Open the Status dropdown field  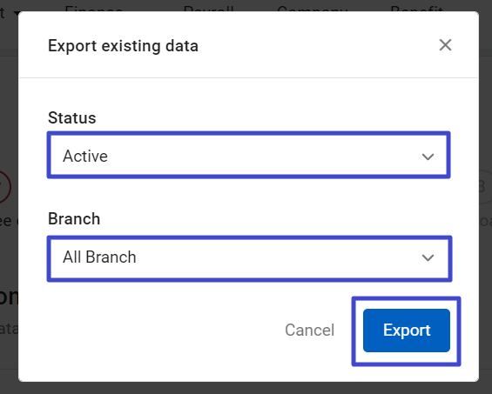pyautogui.click(x=248, y=155)
